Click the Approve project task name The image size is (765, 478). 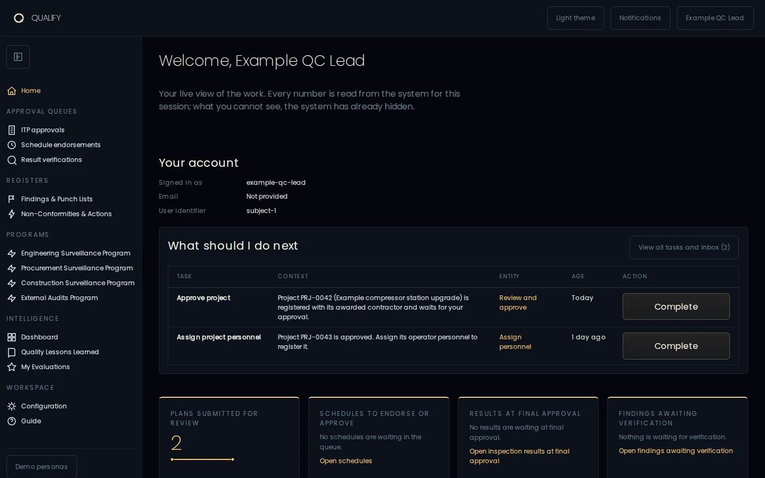point(203,298)
